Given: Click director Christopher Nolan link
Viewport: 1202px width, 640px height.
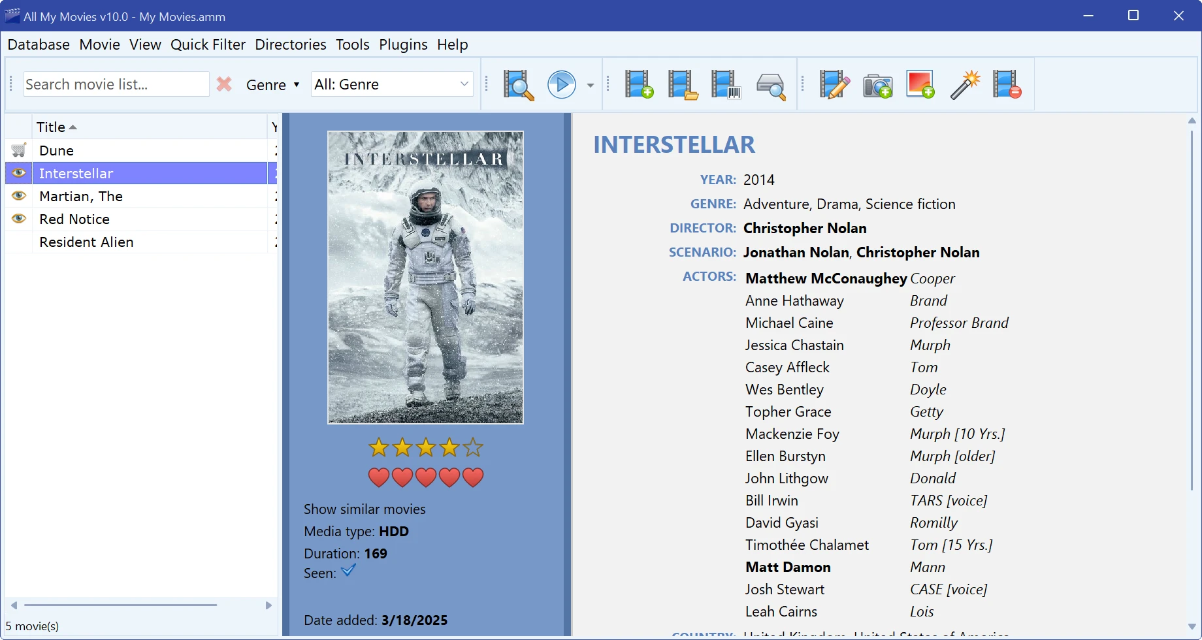Looking at the screenshot, I should click(805, 228).
